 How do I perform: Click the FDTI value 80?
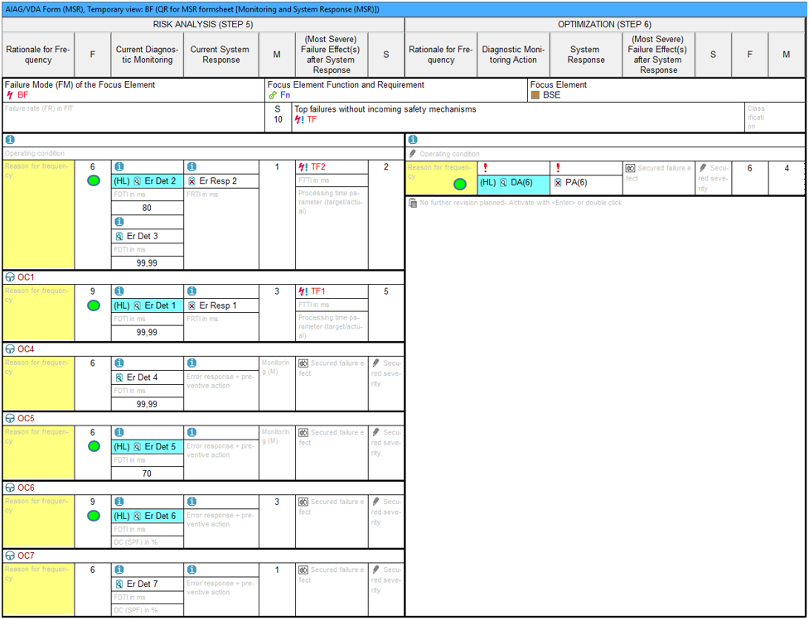click(148, 209)
